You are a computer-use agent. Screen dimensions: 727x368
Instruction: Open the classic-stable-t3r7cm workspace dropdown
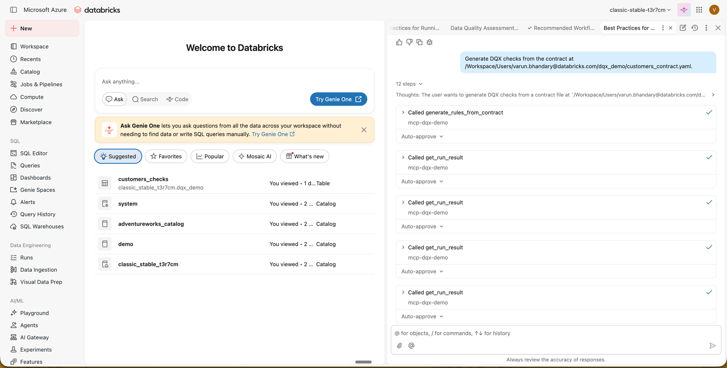(x=640, y=10)
